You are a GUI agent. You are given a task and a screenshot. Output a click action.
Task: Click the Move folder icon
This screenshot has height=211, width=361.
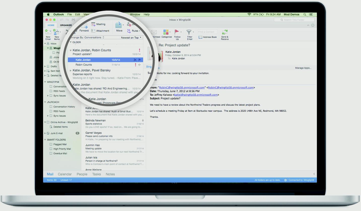[118, 25]
